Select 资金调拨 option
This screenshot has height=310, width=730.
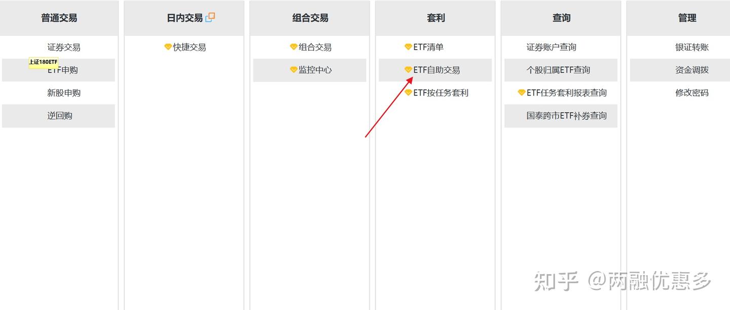point(686,70)
